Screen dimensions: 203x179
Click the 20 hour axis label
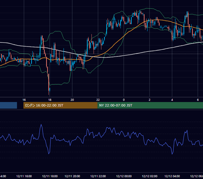pyautogui.click(x=72, y=100)
